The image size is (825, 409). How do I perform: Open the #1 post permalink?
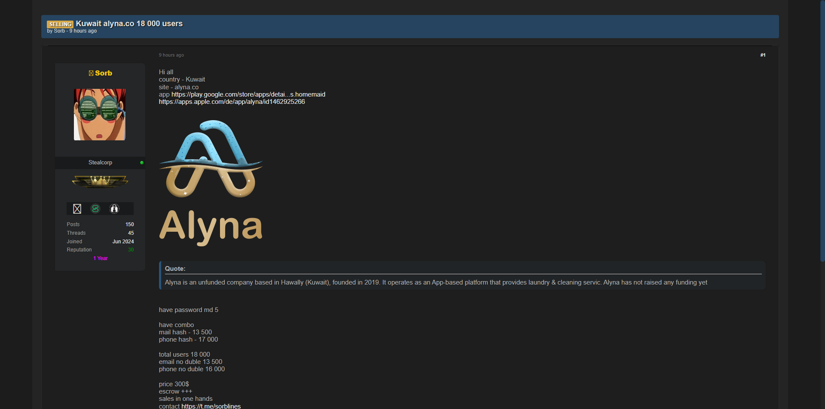pos(763,55)
